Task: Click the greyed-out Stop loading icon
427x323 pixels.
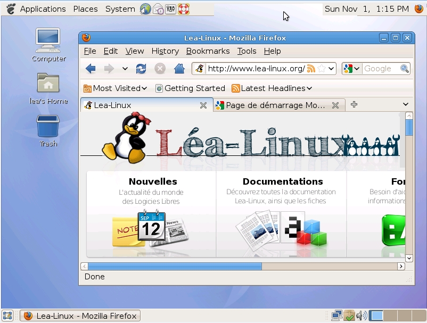Action: click(160, 69)
